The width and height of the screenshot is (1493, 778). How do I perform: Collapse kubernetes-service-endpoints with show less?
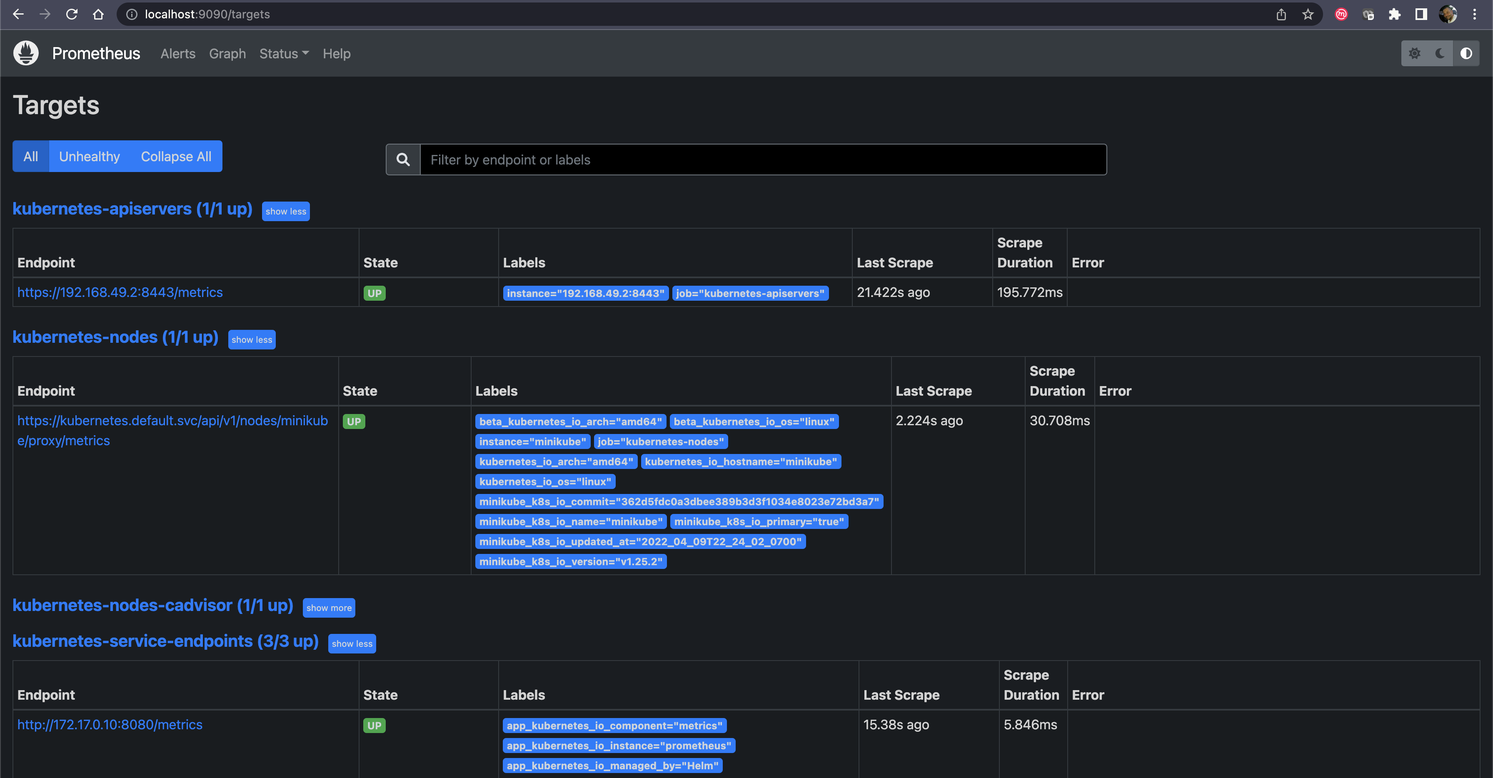tap(352, 643)
